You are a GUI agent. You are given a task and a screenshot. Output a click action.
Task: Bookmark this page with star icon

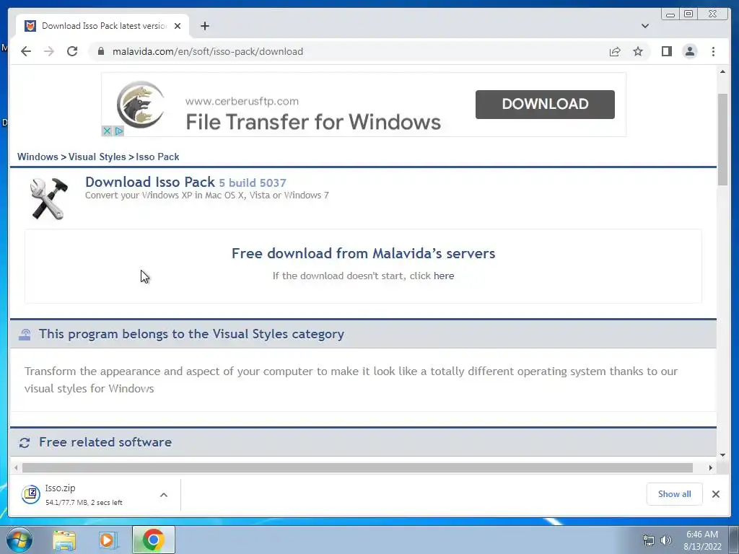pyautogui.click(x=638, y=51)
